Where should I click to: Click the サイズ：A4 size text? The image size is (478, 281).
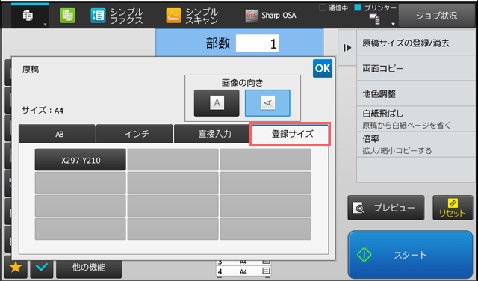click(43, 110)
